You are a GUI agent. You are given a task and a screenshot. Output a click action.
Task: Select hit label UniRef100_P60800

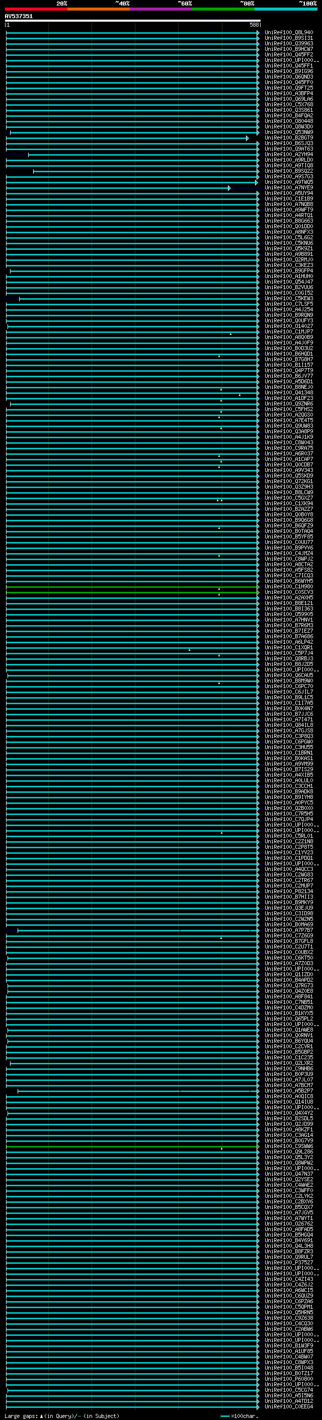[288, 1379]
